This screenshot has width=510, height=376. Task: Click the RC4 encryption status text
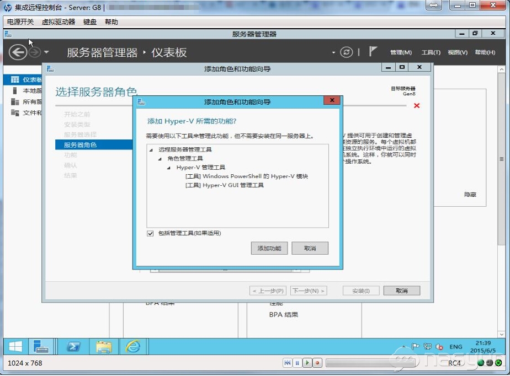454,363
